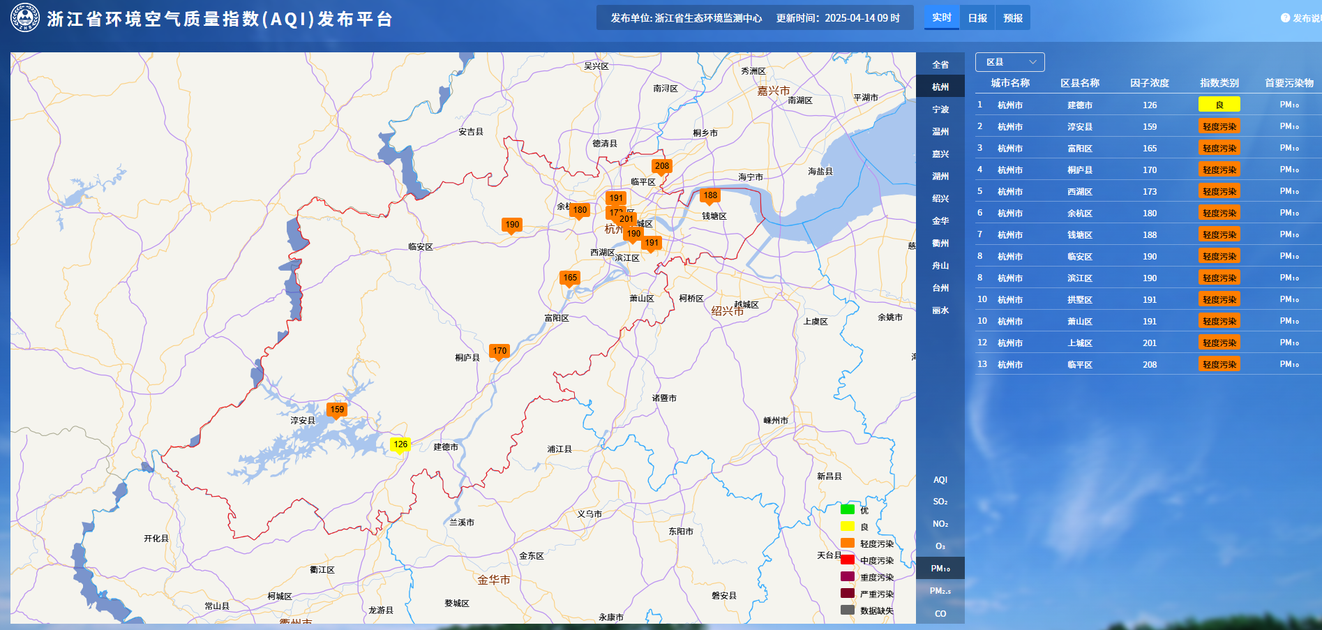The height and width of the screenshot is (630, 1322).
Task: Click the red 中度污染 legend swatch
Action: coord(848,560)
